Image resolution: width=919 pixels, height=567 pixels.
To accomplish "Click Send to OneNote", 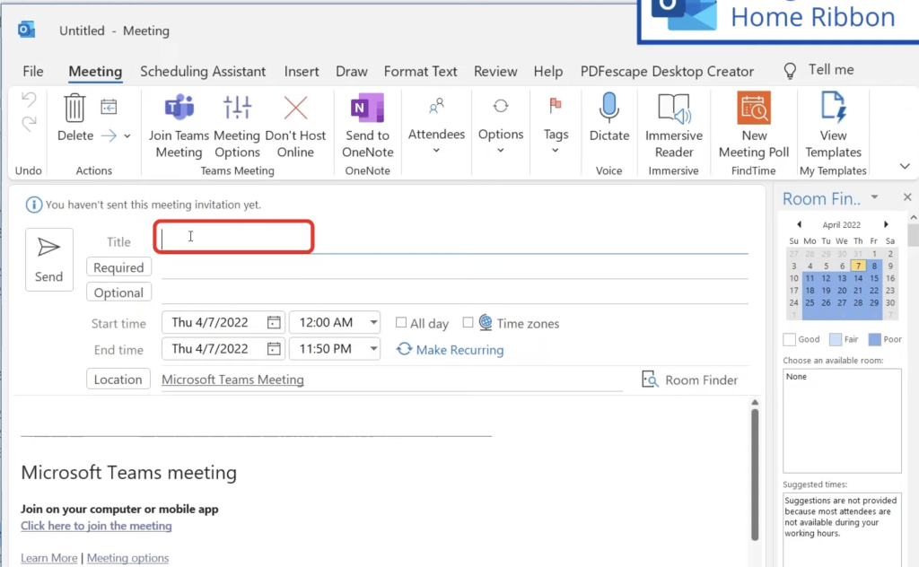I will [367, 126].
